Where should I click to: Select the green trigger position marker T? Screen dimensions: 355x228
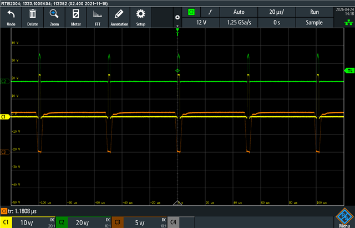(x=177, y=32)
